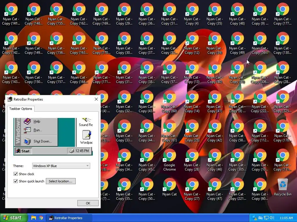Select Nyan Cat - Copy (39) icon

[215, 43]
